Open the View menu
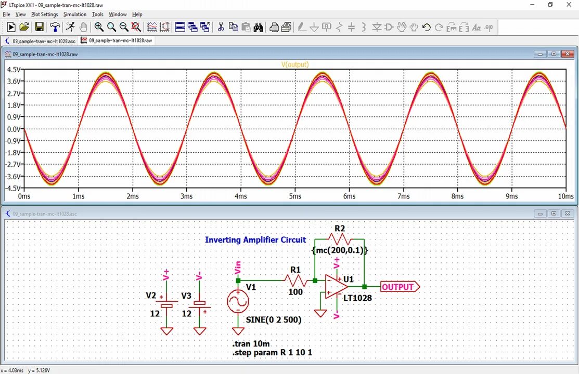The height and width of the screenshot is (374, 579). tap(21, 15)
